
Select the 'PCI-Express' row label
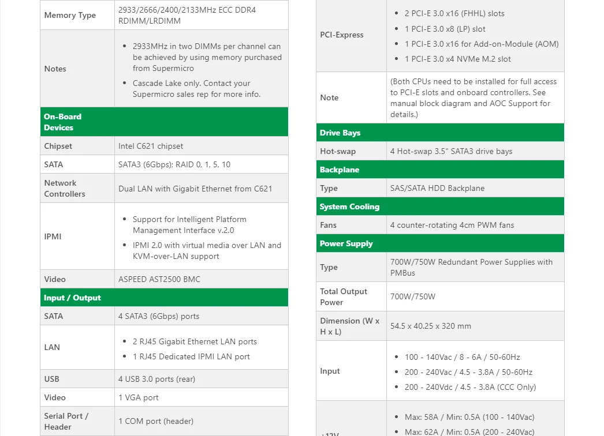coord(342,35)
